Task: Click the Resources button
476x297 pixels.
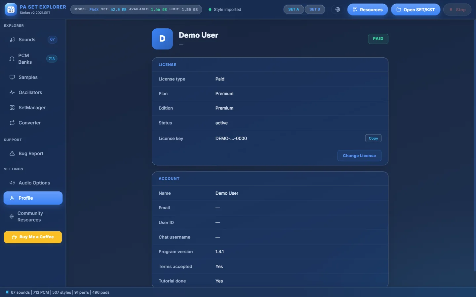Action: click(x=368, y=10)
